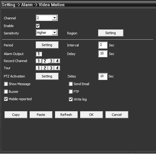Image resolution: width=156 pixels, height=154 pixels.
Task: Toggle Record Channel 4
Action: coord(57,61)
